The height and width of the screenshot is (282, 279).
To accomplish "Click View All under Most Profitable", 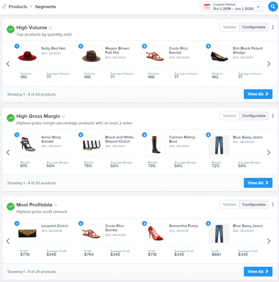I will tap(258, 272).
